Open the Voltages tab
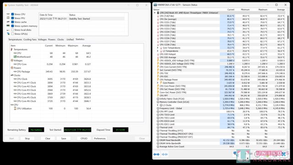The image size is (293, 165). pyautogui.click(x=42, y=40)
